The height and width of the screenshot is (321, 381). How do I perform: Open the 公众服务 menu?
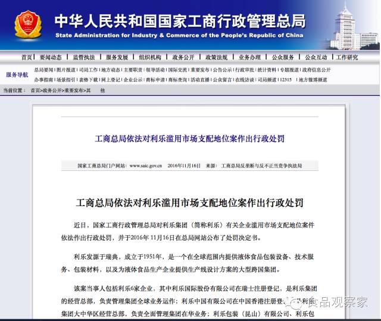coord(283,57)
